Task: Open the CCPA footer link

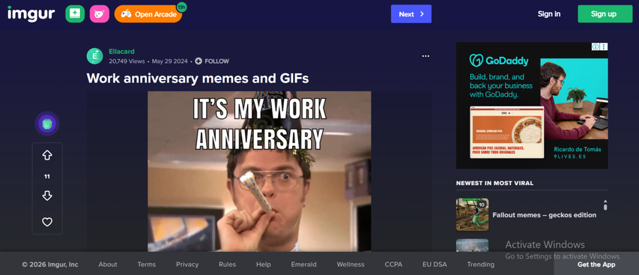Action: coord(393,265)
